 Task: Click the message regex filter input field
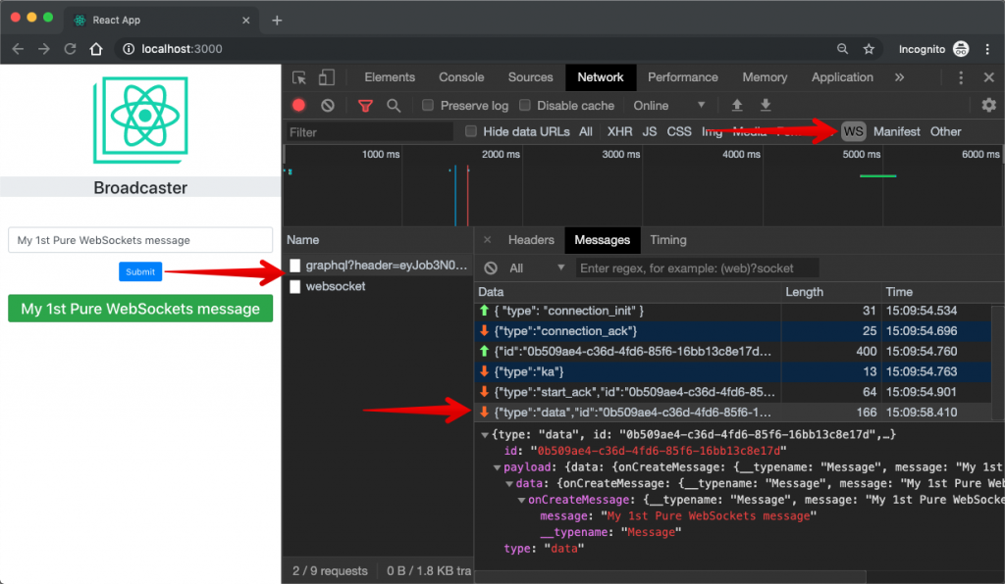(x=697, y=268)
